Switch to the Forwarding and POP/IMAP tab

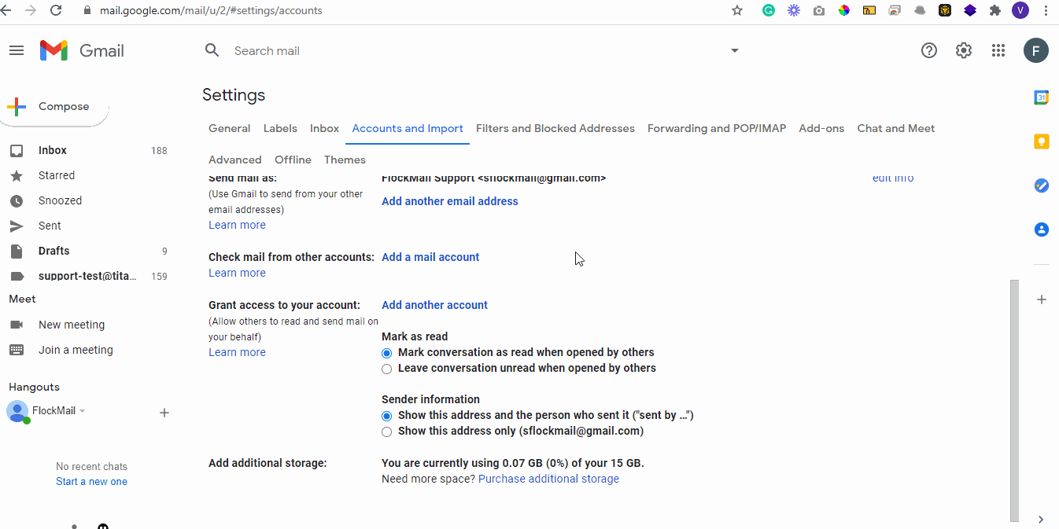[716, 128]
